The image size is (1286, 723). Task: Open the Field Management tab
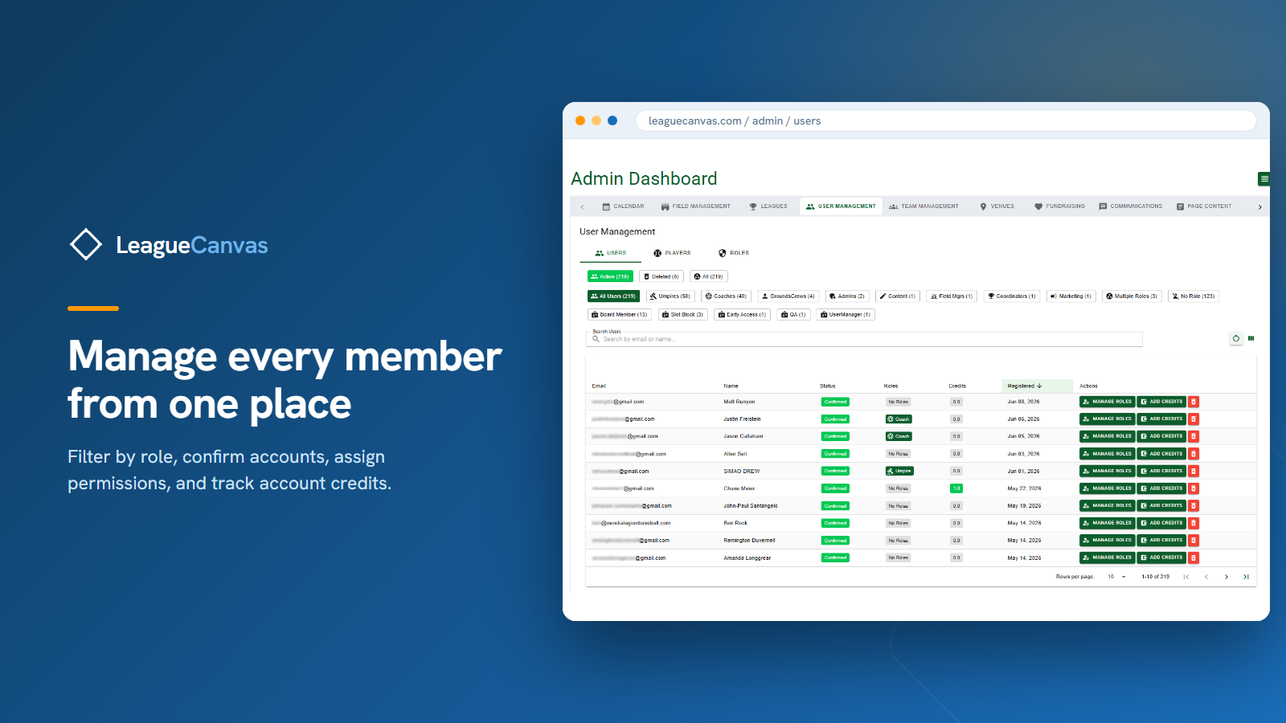point(696,206)
